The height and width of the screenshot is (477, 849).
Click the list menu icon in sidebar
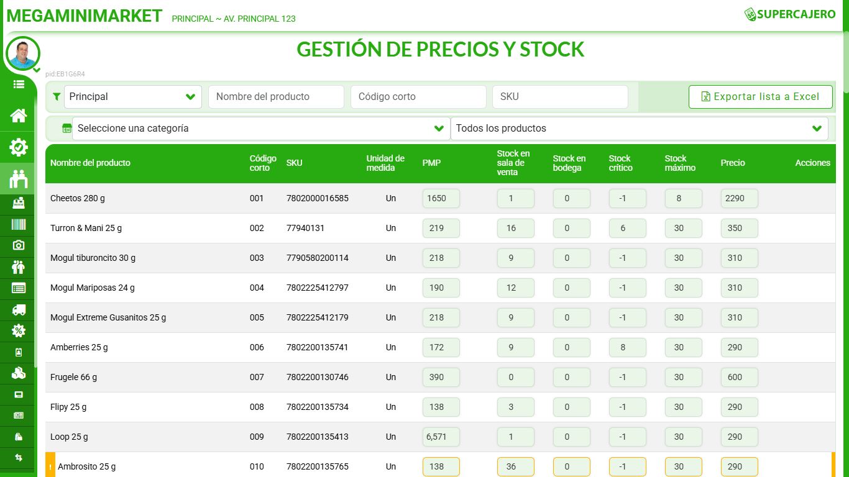(x=19, y=84)
